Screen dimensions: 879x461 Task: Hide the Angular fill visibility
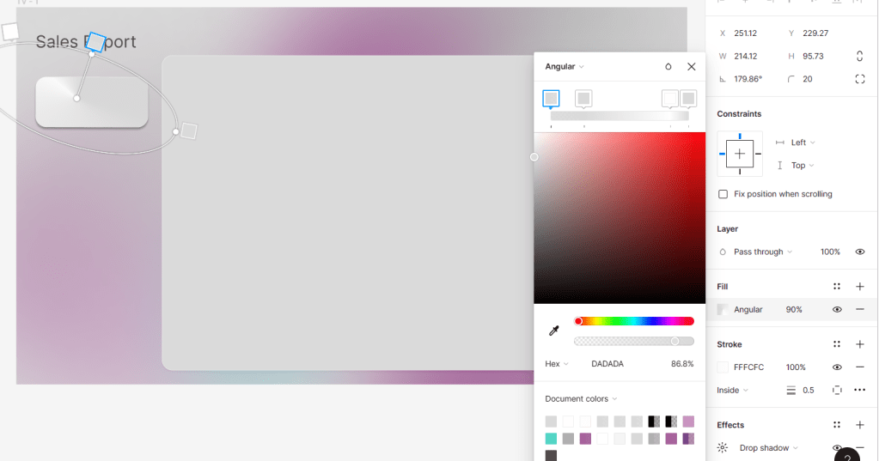pyautogui.click(x=836, y=309)
